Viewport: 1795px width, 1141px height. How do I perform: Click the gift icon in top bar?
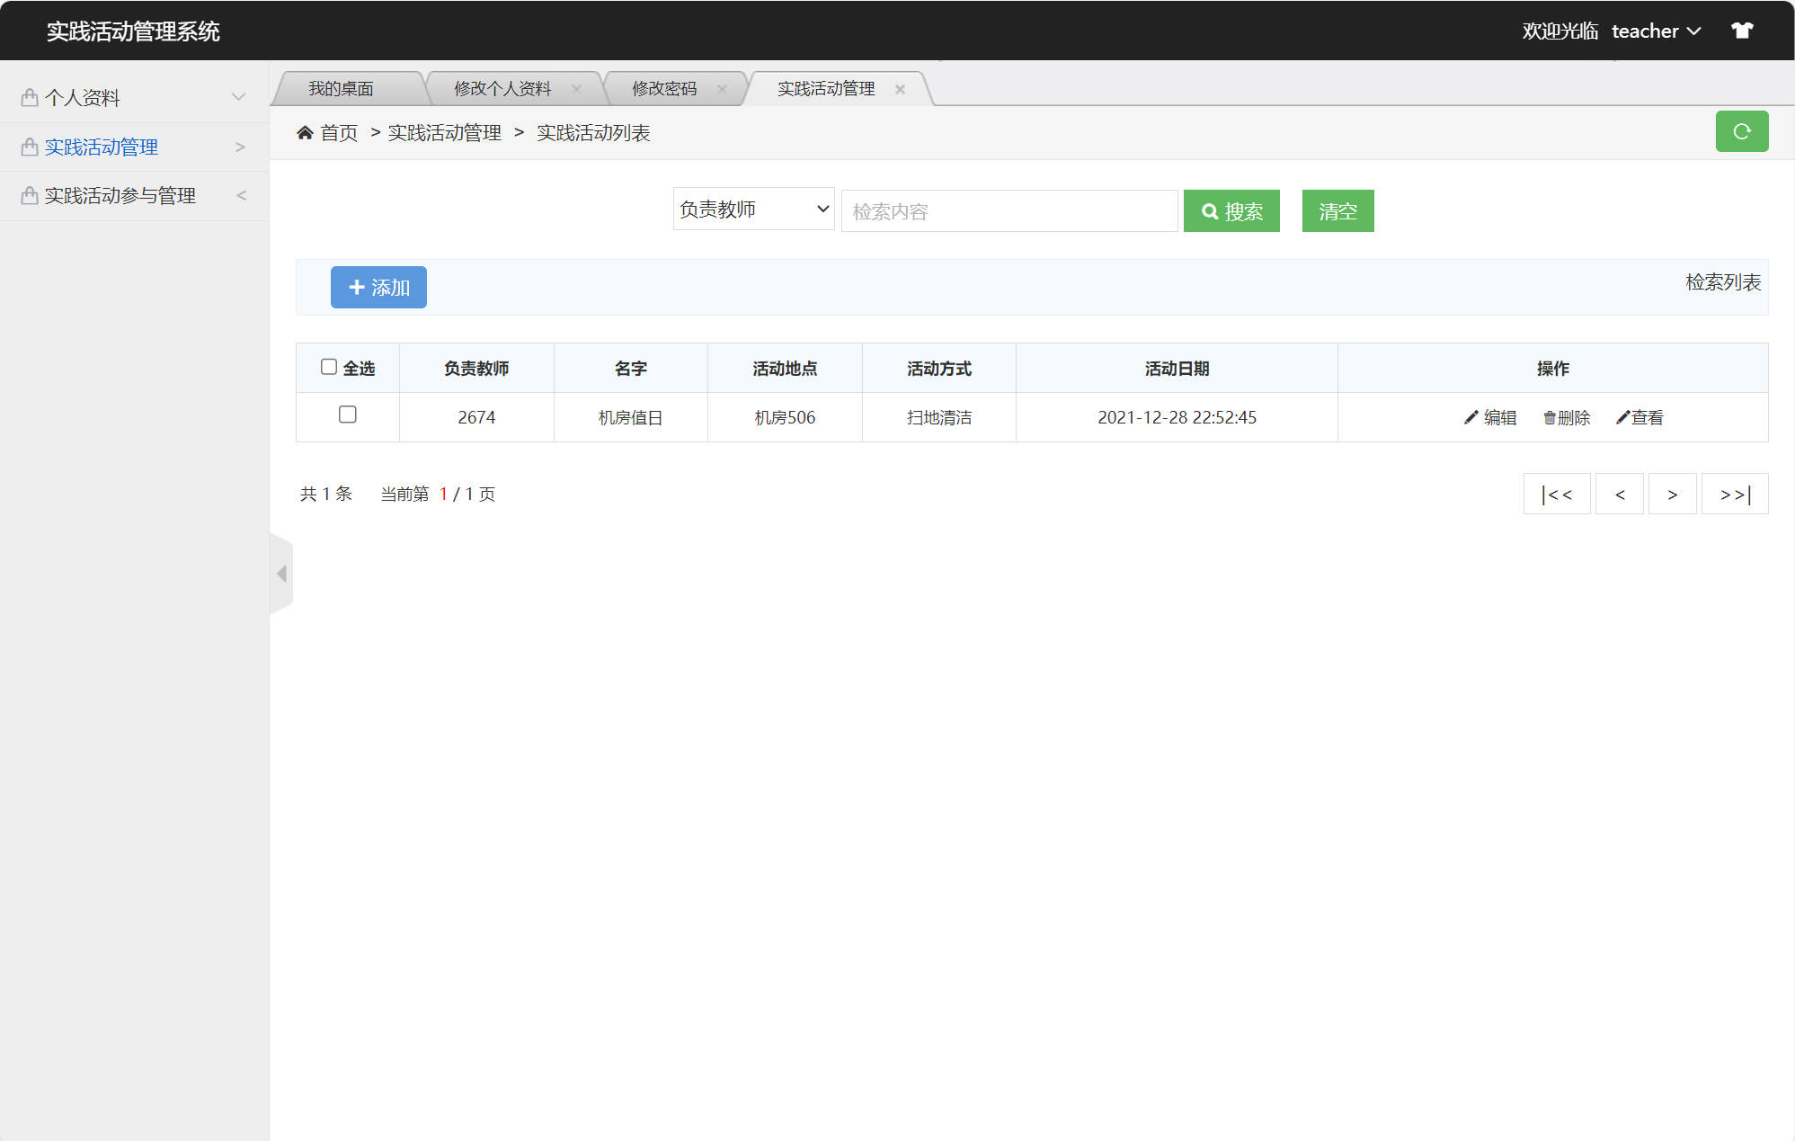tap(1742, 30)
